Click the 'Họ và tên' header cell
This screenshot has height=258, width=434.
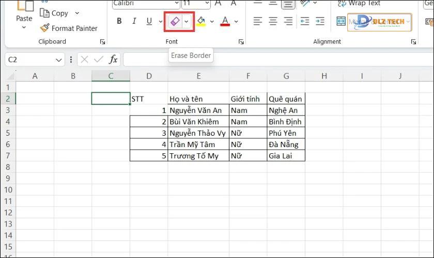(198, 99)
